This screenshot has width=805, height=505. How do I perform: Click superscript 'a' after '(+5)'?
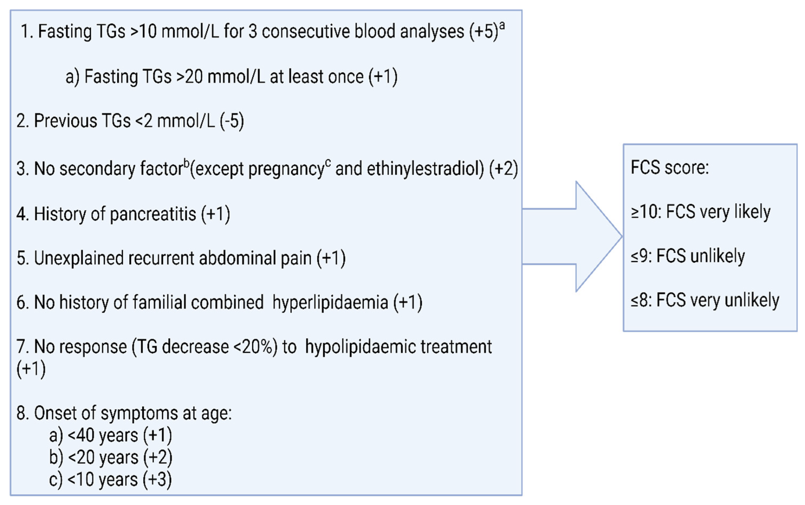502,26
